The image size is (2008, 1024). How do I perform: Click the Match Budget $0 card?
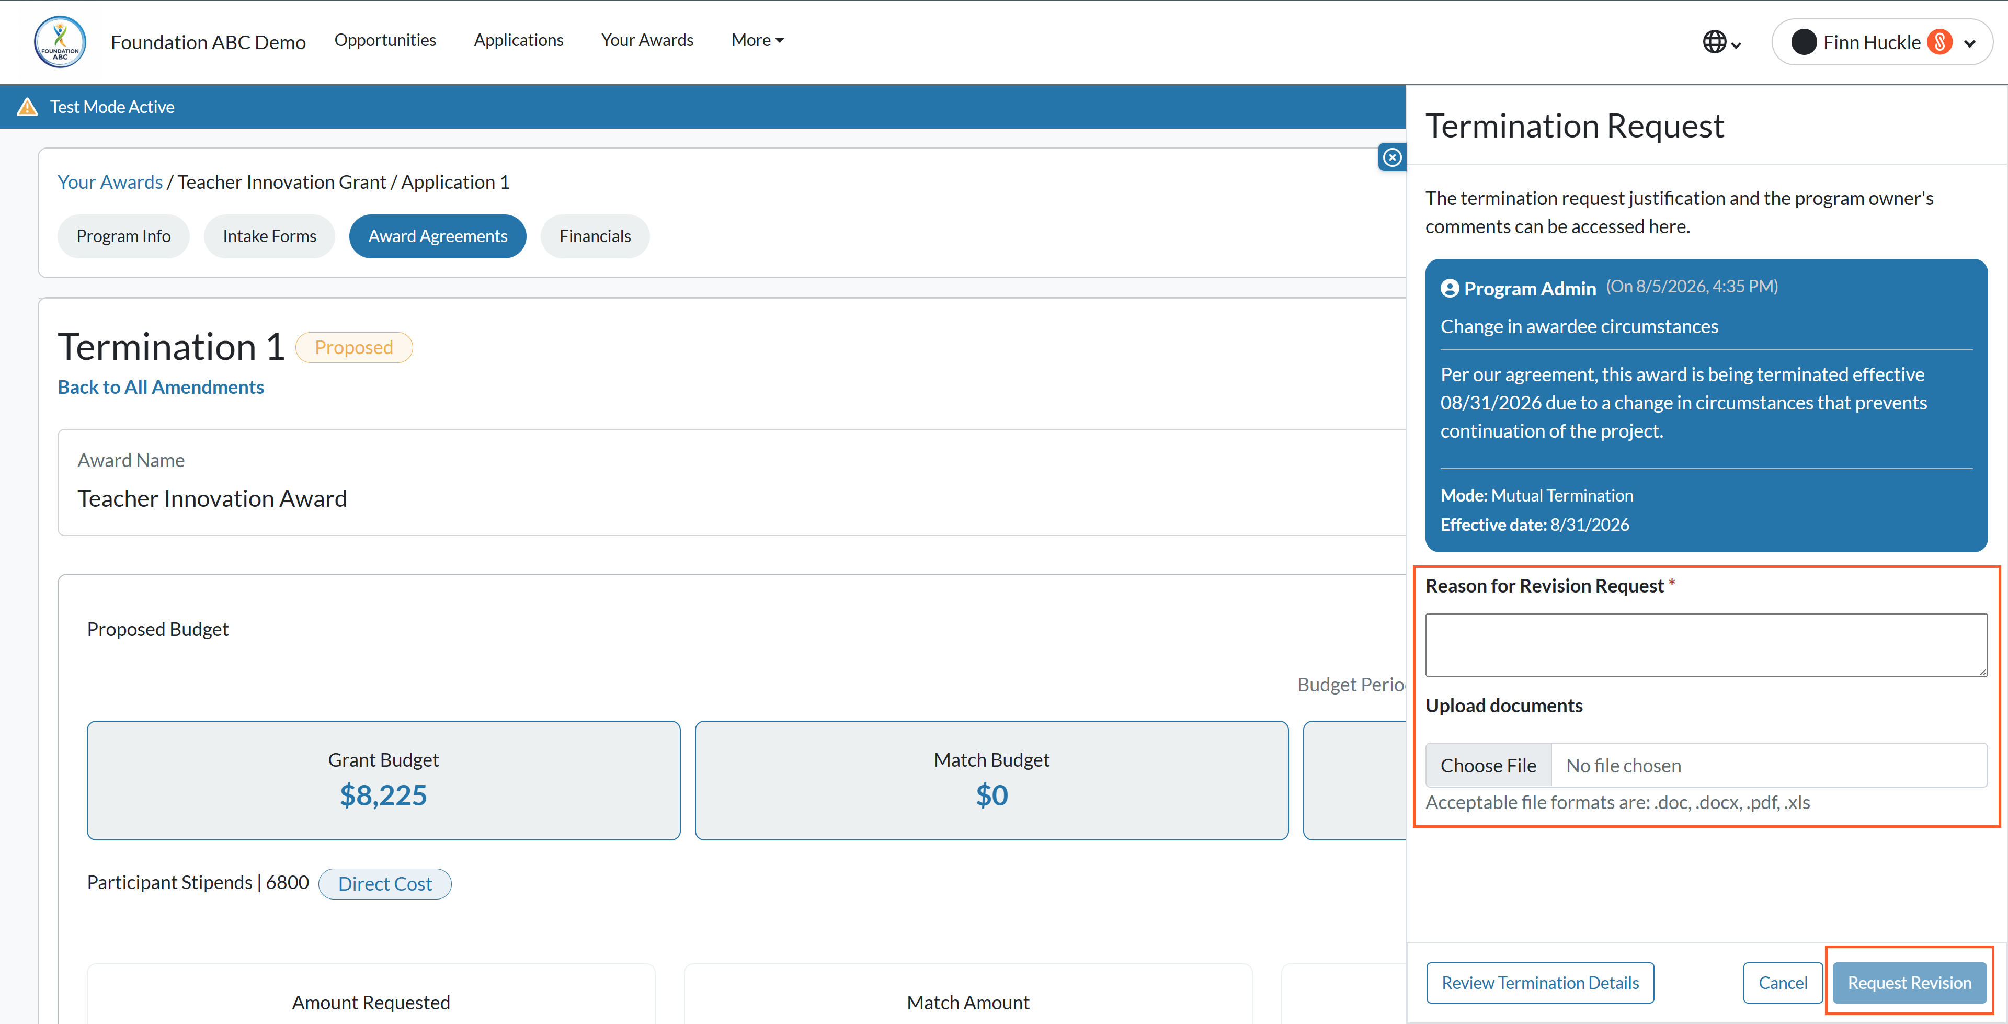991,780
